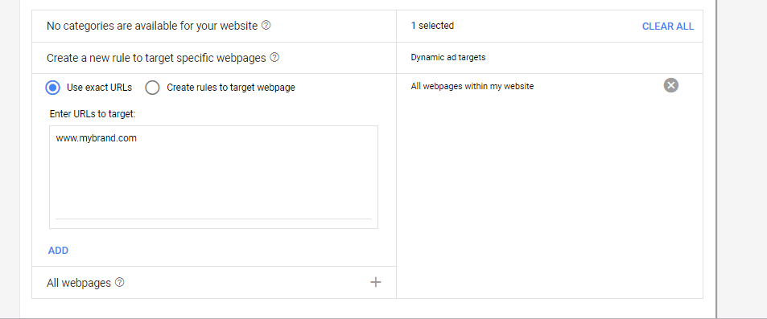This screenshot has width=767, height=319.
Task: Click the 'Enter URLs to target:' label
Action: (x=93, y=114)
